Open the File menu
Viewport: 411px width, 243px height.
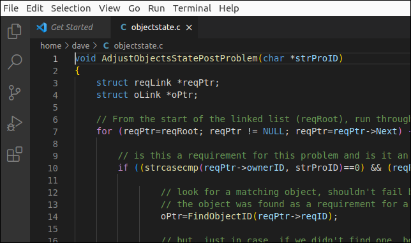[11, 8]
